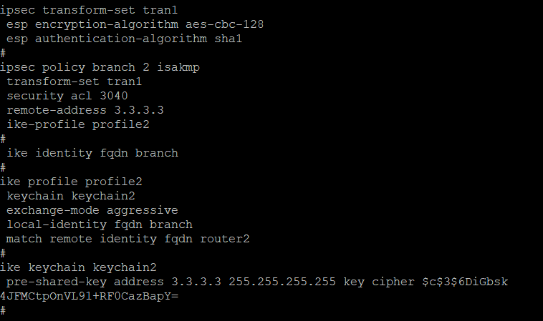Click the '$c$3$6DiGbsk' cipher key text
The image size is (543, 321).
(x=464, y=281)
